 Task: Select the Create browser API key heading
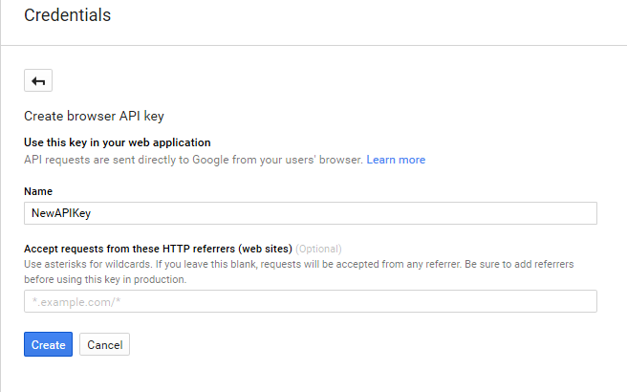[x=94, y=116]
